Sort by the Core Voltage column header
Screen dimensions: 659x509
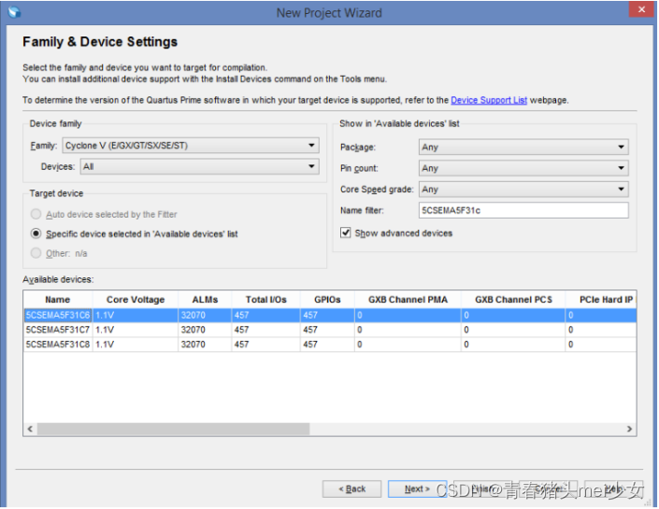click(136, 300)
